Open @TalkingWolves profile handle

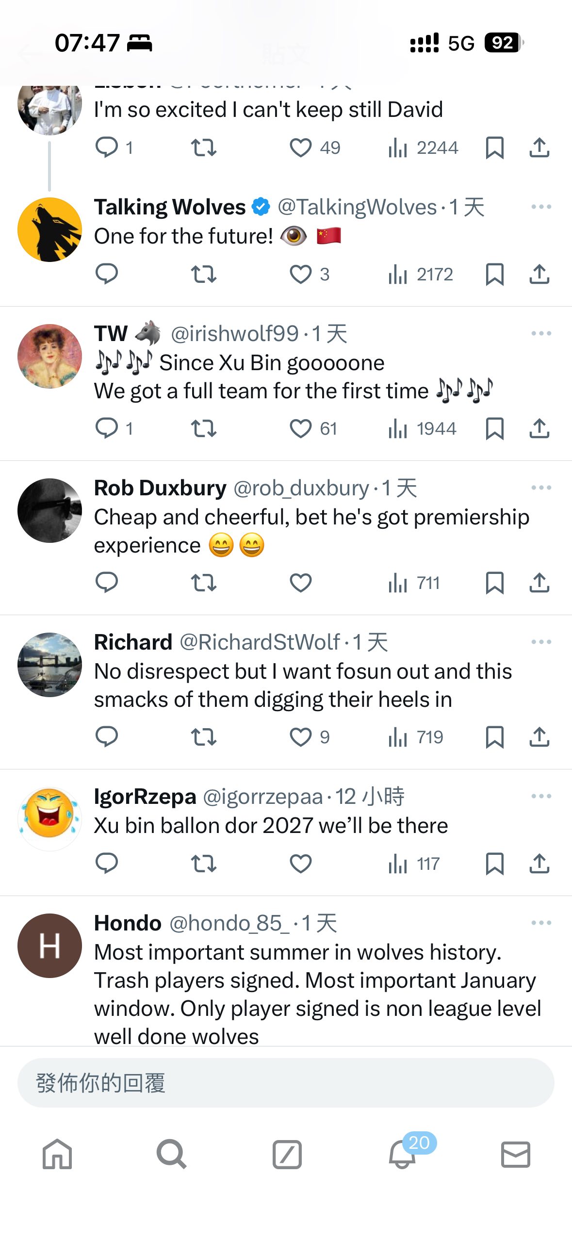(357, 207)
